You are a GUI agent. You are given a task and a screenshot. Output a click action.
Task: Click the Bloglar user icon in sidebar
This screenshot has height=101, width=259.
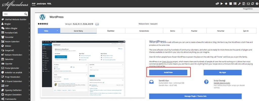coord(3,24)
